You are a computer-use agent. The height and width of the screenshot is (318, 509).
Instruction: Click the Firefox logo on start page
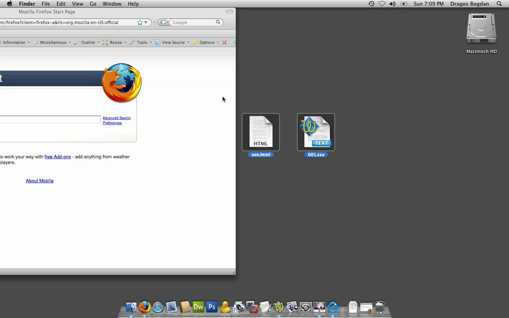(x=122, y=83)
